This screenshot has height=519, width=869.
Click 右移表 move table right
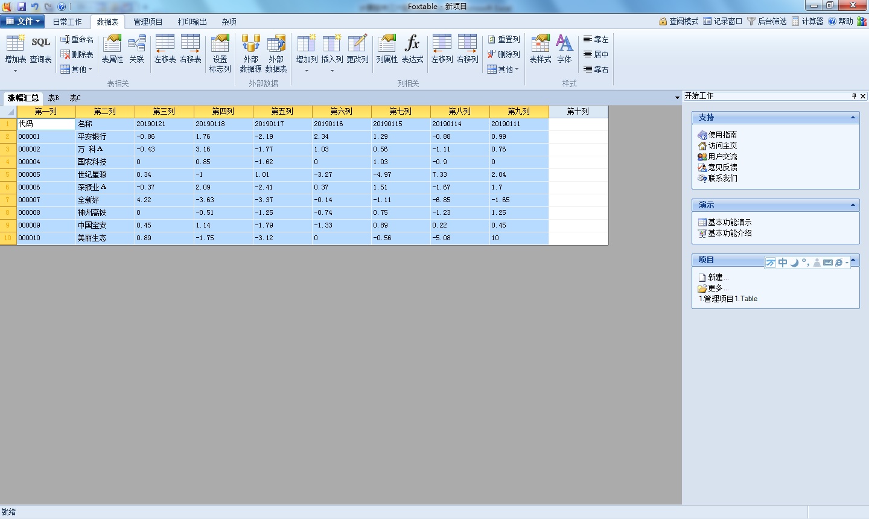[190, 49]
